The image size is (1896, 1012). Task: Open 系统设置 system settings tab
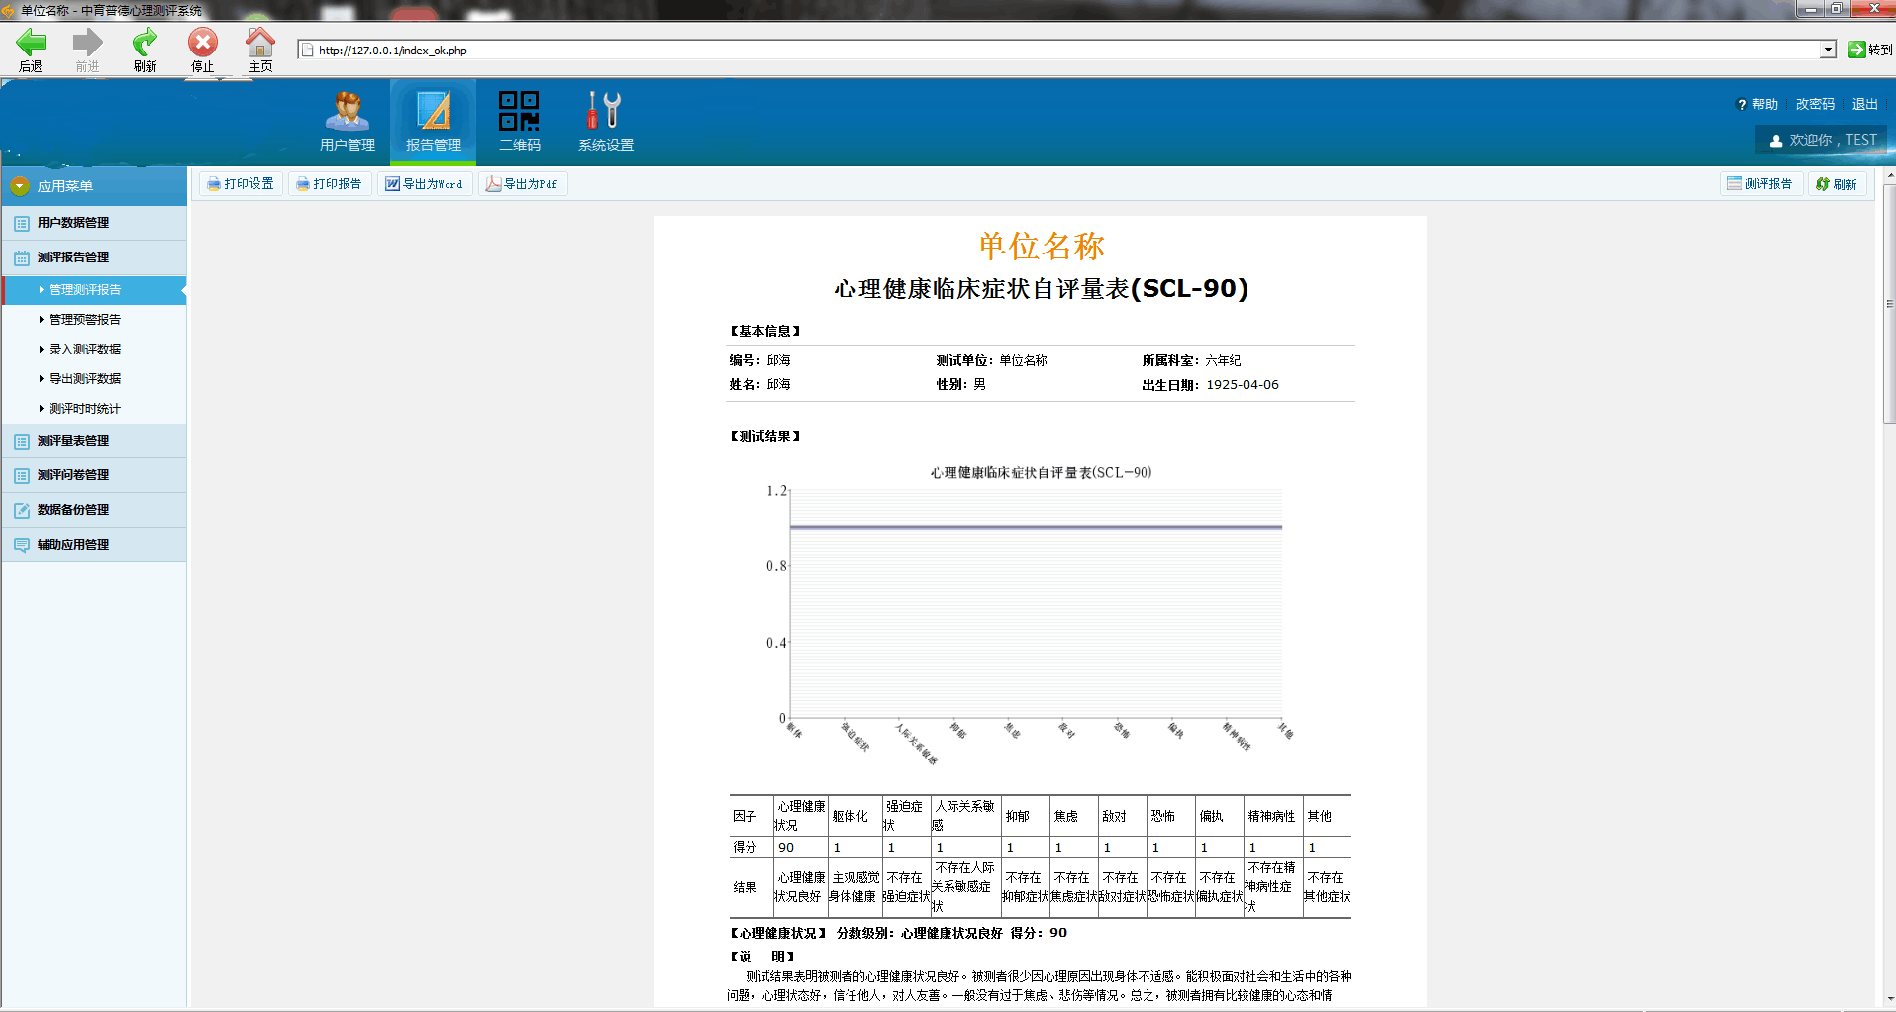[x=606, y=122]
